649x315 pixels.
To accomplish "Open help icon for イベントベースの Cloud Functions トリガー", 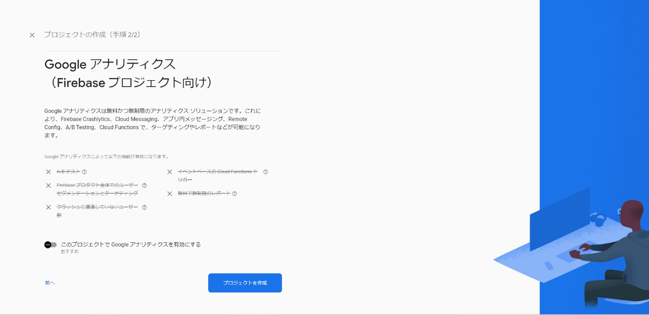I will (266, 172).
